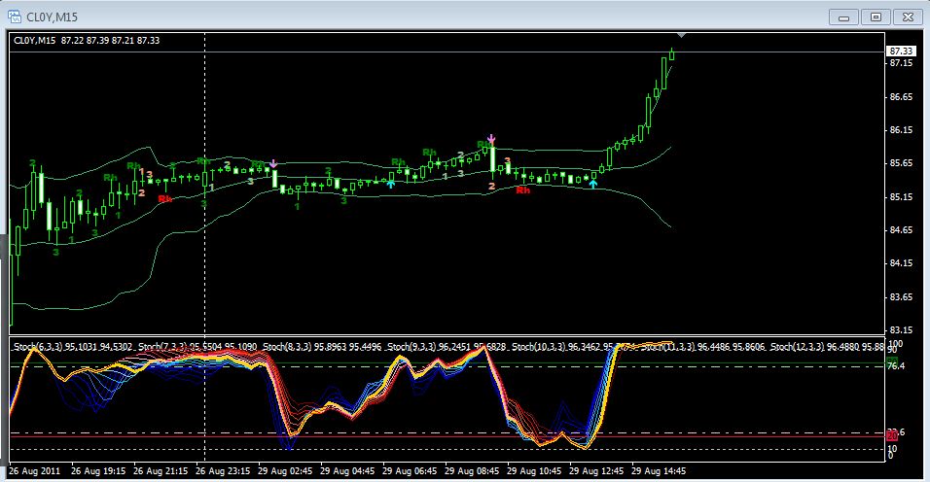Click the cyan up arrow near 29 Aug 06:45

click(390, 185)
